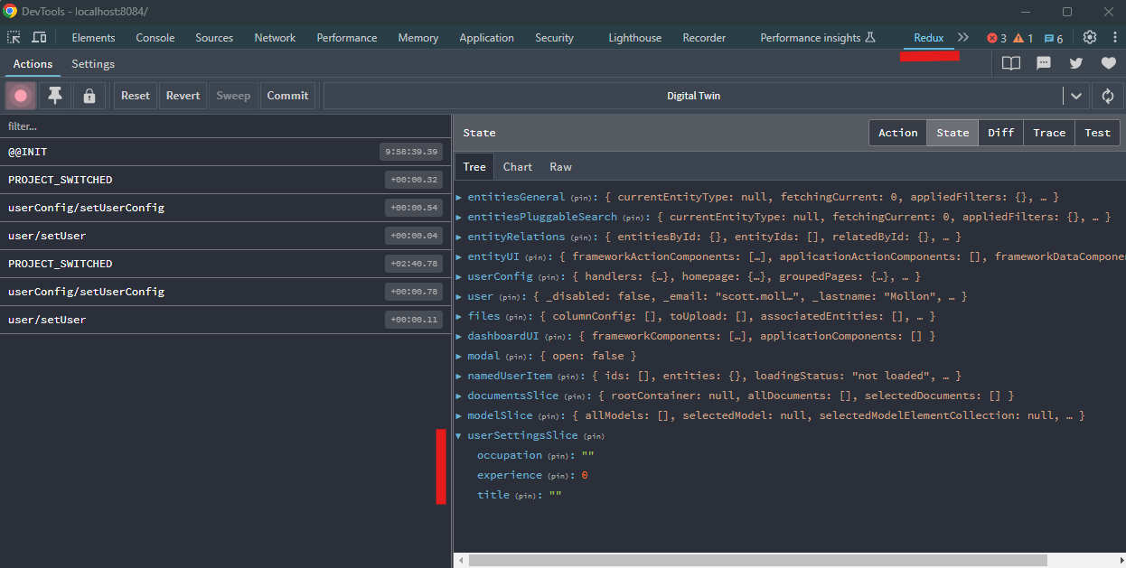Select the Actions sub-tab
Screen dimensions: 1126x568
click(33, 64)
